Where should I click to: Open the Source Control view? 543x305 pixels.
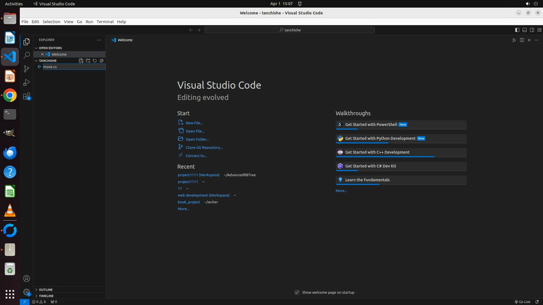pos(27,69)
